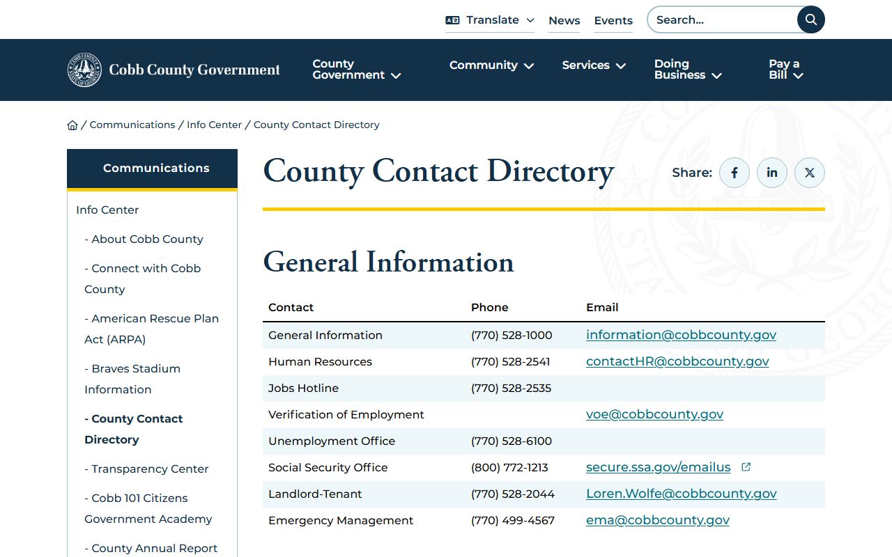Image resolution: width=892 pixels, height=557 pixels.
Task: Email ema@cobbcounty.gov
Action: [x=658, y=520]
